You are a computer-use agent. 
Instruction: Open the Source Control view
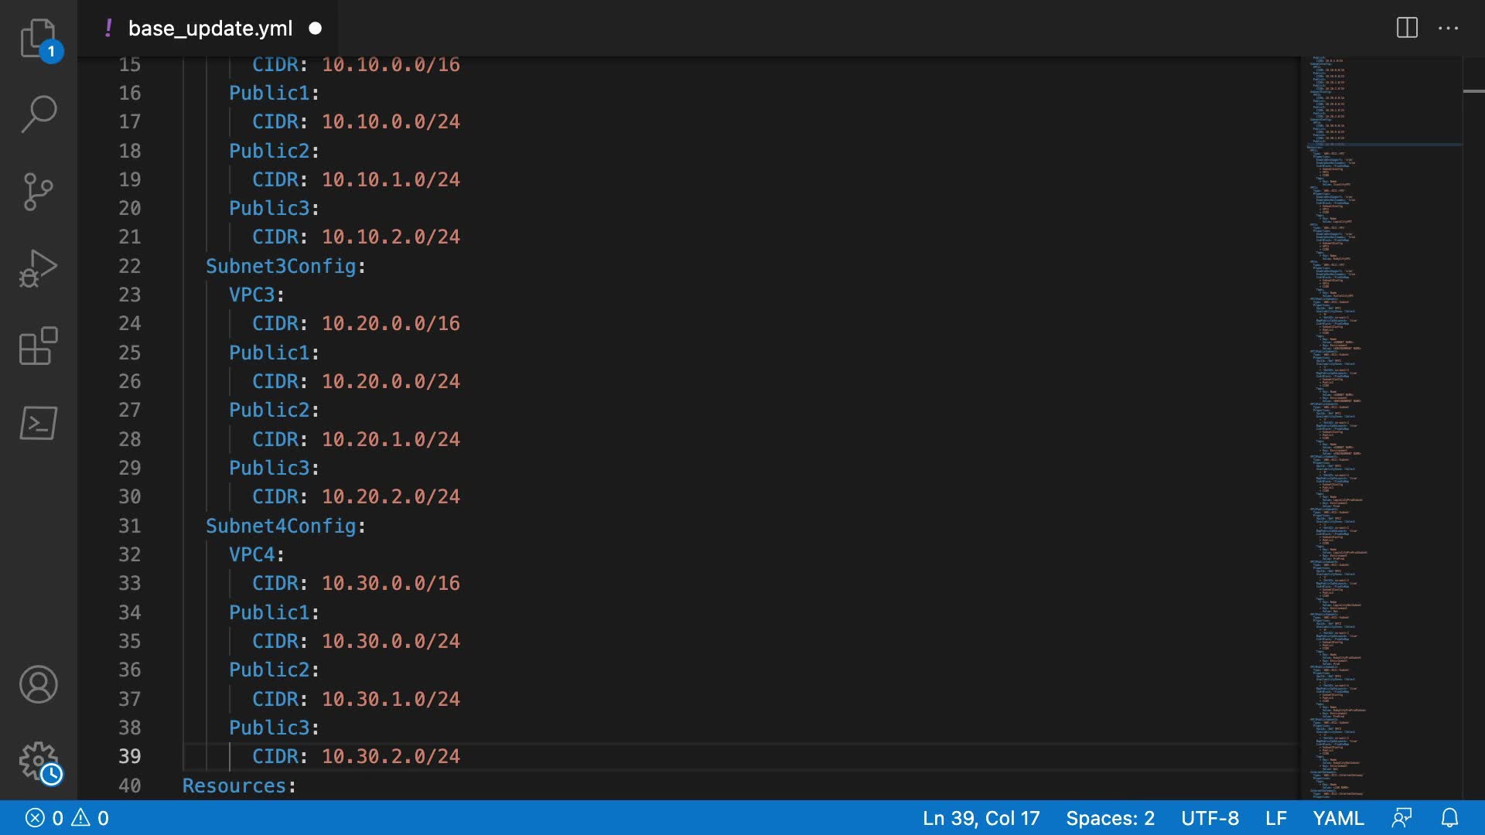38,192
